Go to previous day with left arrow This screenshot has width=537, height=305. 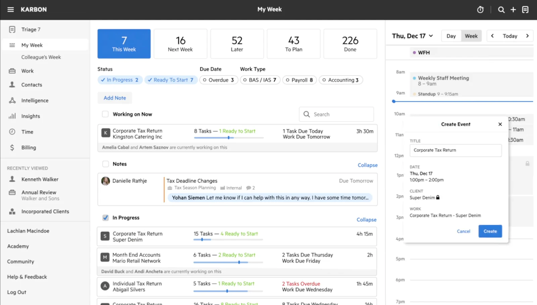click(492, 36)
